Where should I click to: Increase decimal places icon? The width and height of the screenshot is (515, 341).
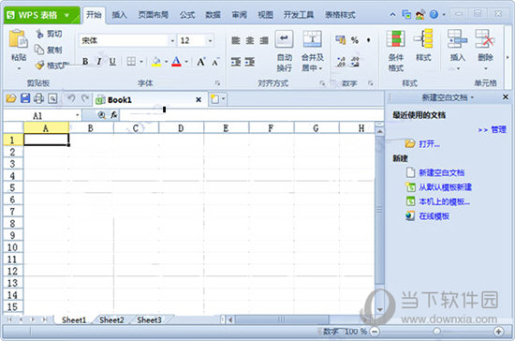point(341,62)
